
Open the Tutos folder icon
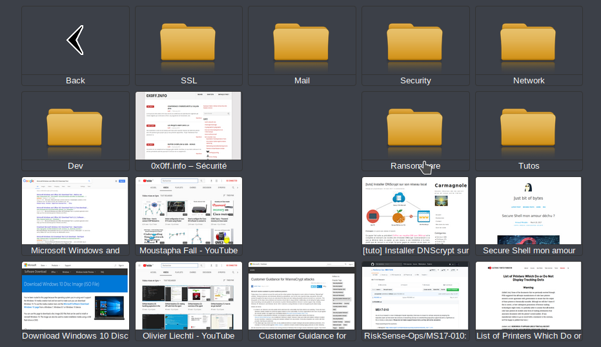[528, 127]
